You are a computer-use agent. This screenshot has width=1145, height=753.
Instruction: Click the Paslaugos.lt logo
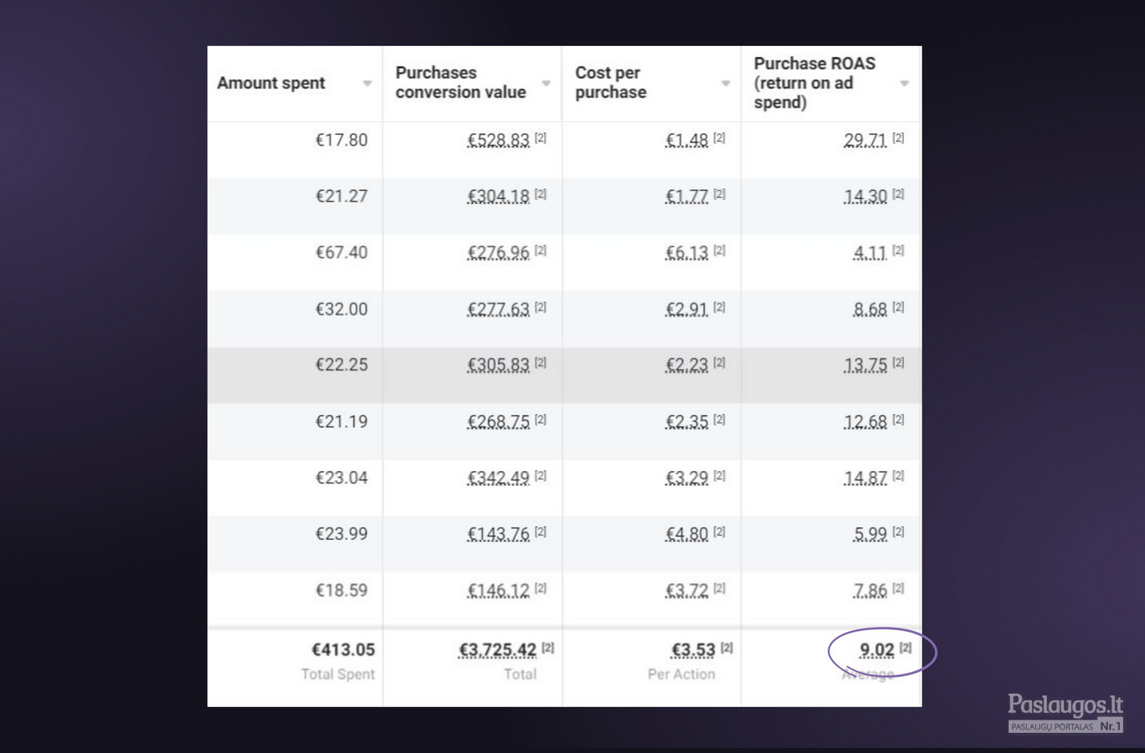[x=1065, y=713]
